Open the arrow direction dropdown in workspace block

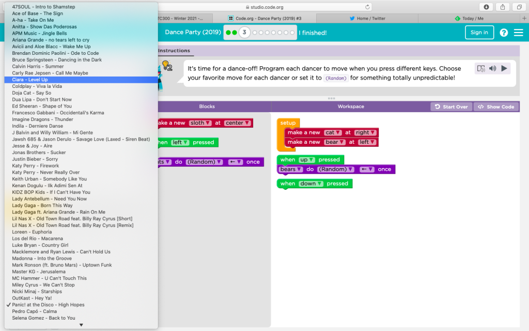(367, 169)
